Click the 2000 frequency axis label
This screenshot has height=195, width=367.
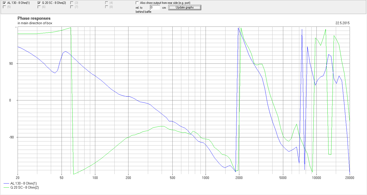coord(239,177)
